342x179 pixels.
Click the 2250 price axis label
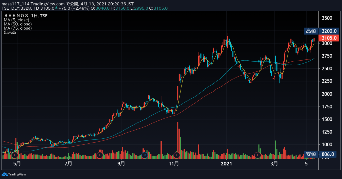point(327,81)
